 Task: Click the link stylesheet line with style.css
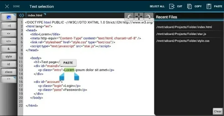pos(72,42)
